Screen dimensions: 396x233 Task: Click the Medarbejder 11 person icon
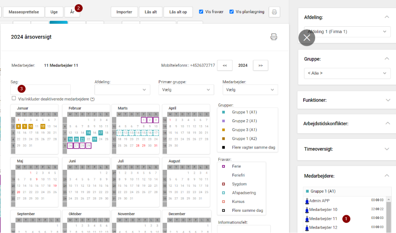pos(307,219)
